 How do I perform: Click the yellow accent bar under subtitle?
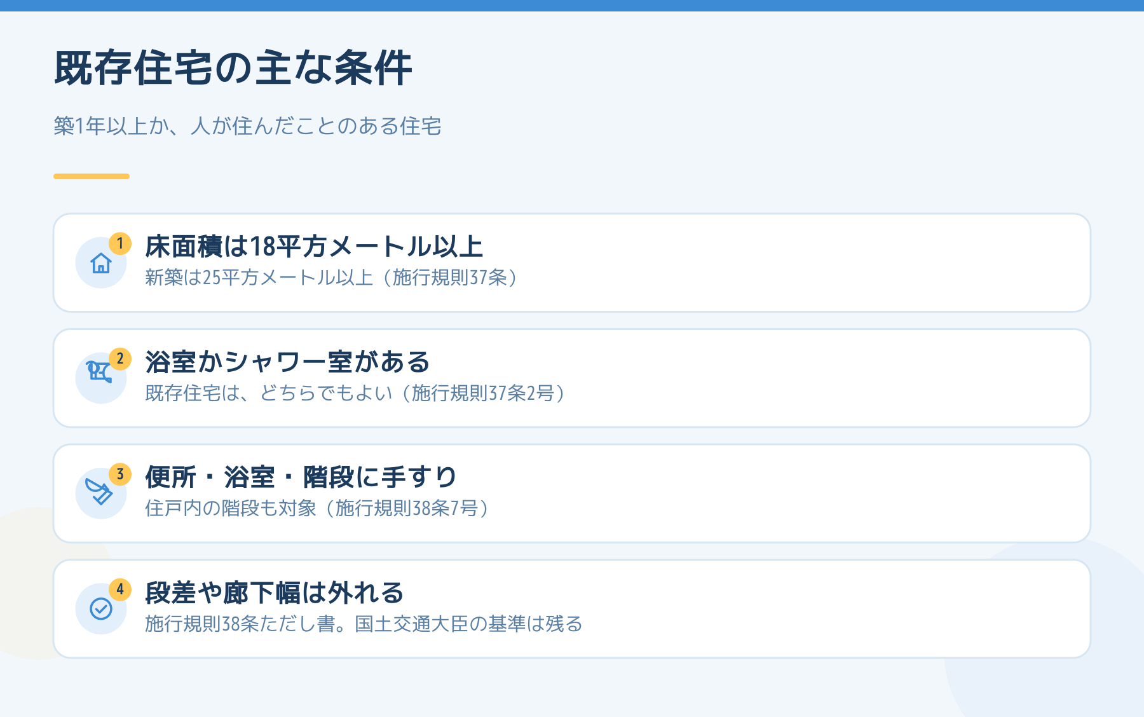[x=92, y=176]
